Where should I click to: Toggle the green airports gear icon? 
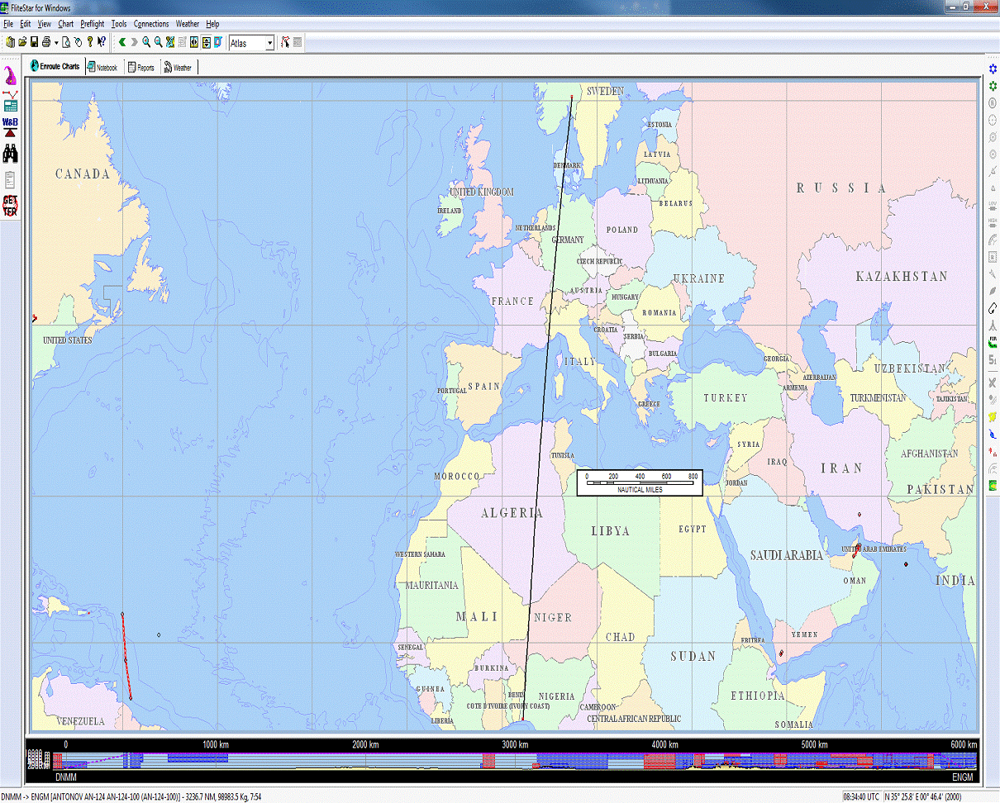tap(992, 87)
